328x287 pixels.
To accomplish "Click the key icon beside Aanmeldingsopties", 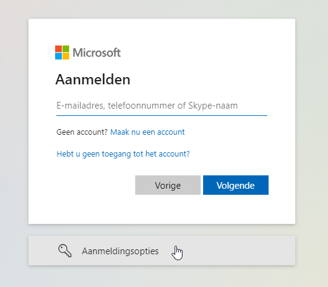I will click(x=65, y=251).
